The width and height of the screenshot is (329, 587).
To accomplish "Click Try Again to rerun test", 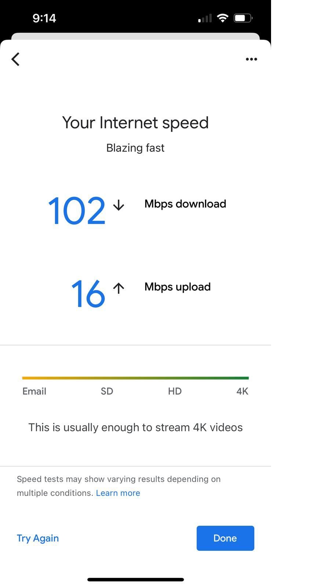I will pos(38,538).
